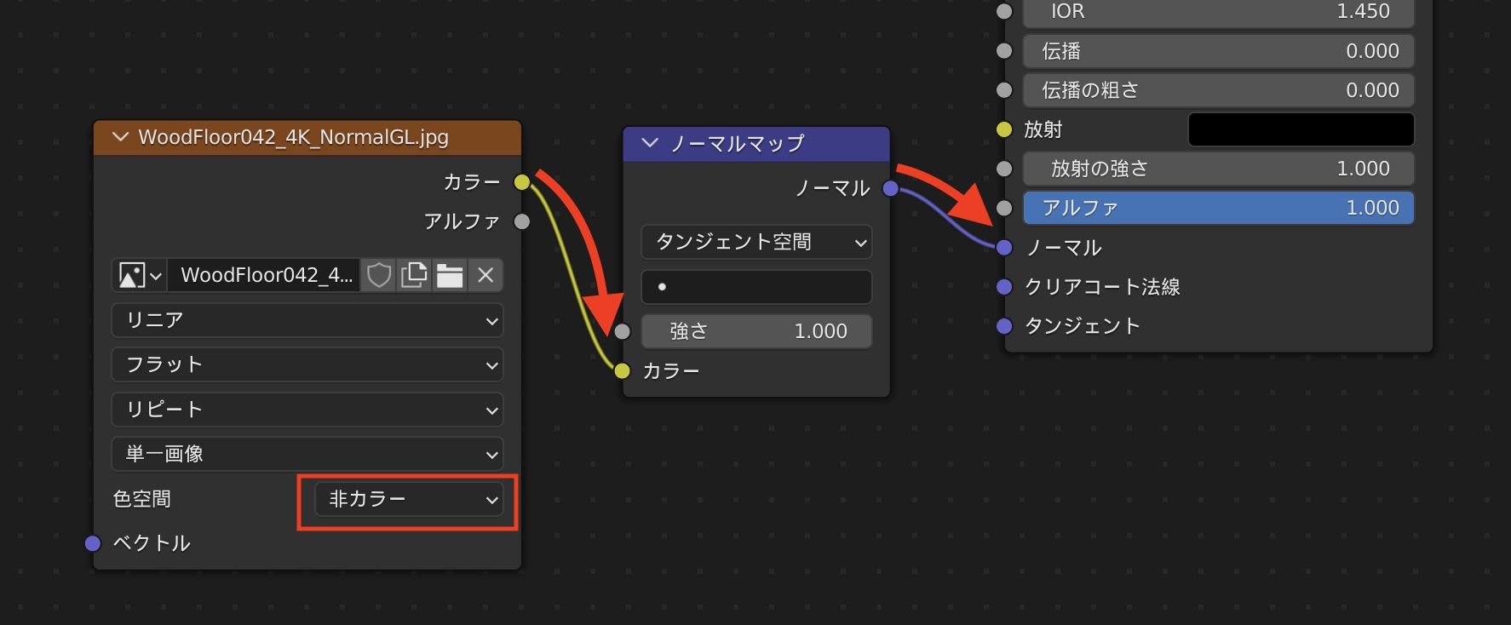Image resolution: width=1511 pixels, height=625 pixels.
Task: Collapse the WoodFloor042 image texture node
Action: click(120, 137)
